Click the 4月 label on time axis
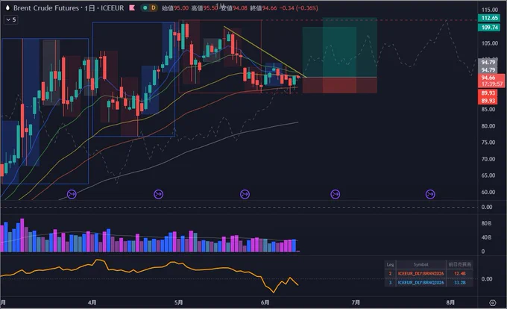The height and width of the screenshot is (309, 507). [92, 303]
